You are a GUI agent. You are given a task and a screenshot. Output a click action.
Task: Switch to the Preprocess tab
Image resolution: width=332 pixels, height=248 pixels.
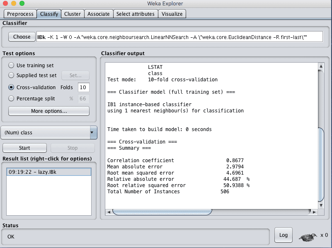click(x=20, y=14)
